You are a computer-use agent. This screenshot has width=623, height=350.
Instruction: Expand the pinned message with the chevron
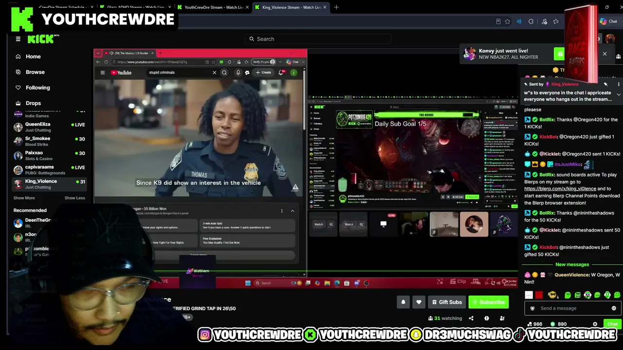tap(619, 94)
